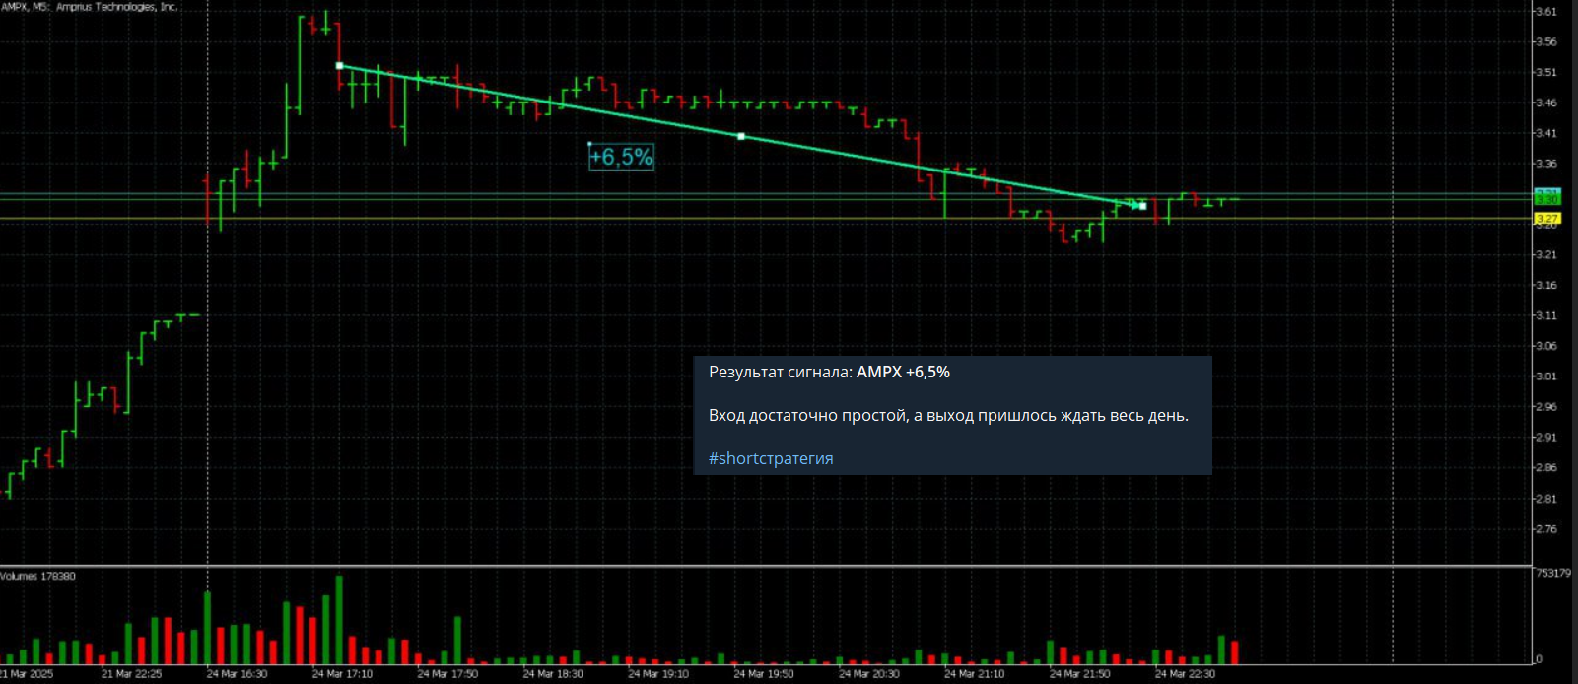Click the 3.36 price axis label
The width and height of the screenshot is (1578, 684).
click(1545, 165)
